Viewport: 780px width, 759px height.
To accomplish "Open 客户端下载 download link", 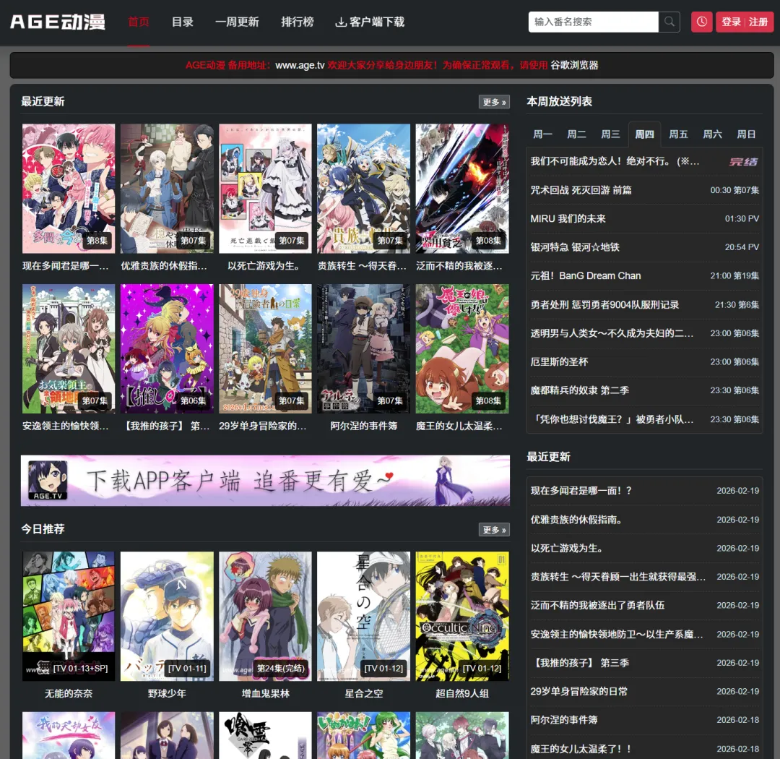I will tap(370, 22).
